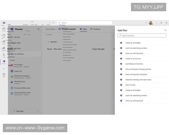Expand the New plan dropdown arrow

pyautogui.click(x=37, y=111)
